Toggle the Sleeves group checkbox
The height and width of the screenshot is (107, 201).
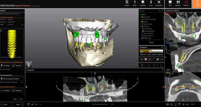click(x=142, y=22)
